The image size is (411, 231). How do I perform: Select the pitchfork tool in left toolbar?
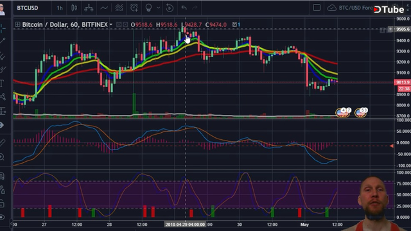pyautogui.click(x=3, y=56)
